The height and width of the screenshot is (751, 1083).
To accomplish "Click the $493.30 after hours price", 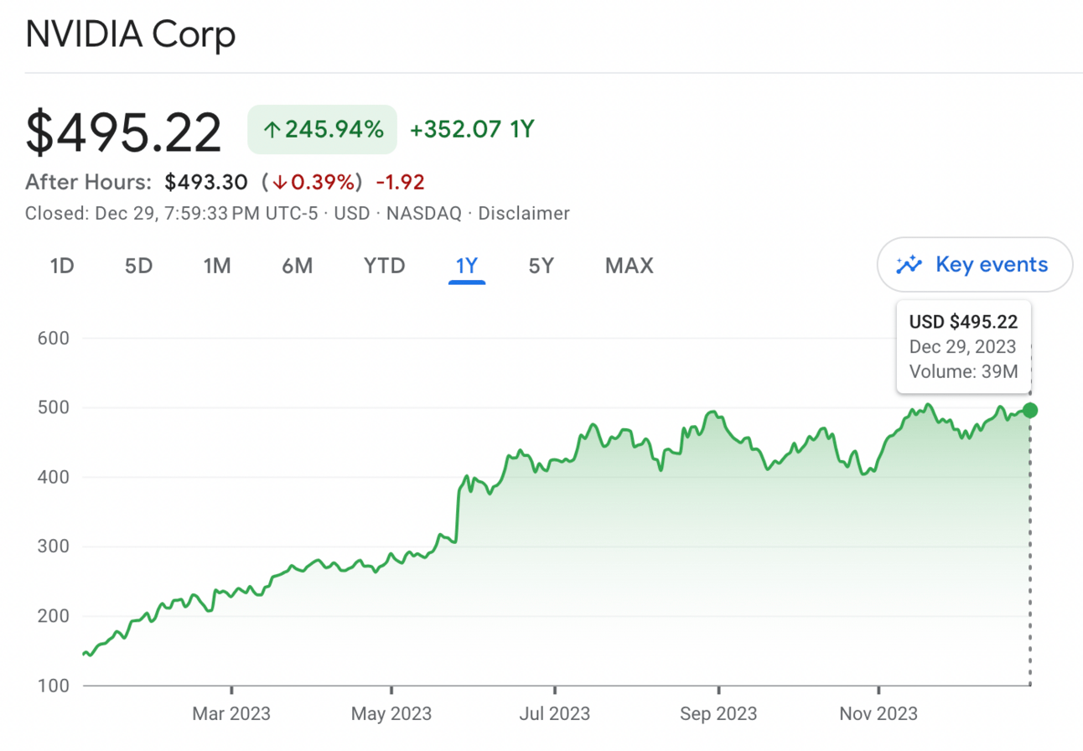I will tap(207, 182).
